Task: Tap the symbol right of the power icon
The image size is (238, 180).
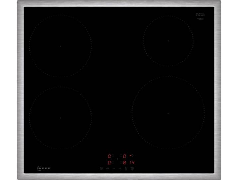Action: pos(108,168)
